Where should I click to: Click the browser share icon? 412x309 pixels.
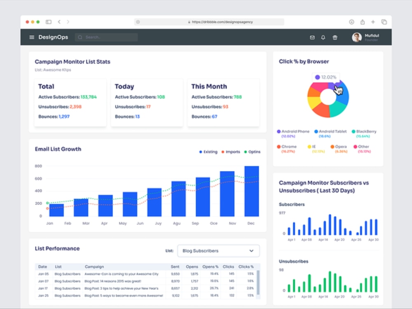(363, 22)
